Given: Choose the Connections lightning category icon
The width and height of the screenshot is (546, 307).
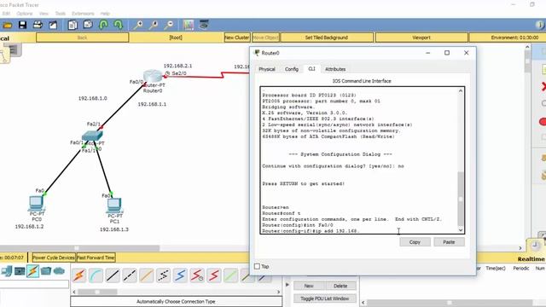Looking at the screenshot, I should (32, 271).
